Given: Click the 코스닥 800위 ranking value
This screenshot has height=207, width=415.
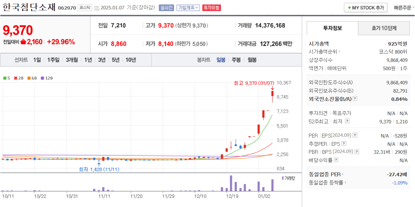Looking at the screenshot, I should 393,52.
